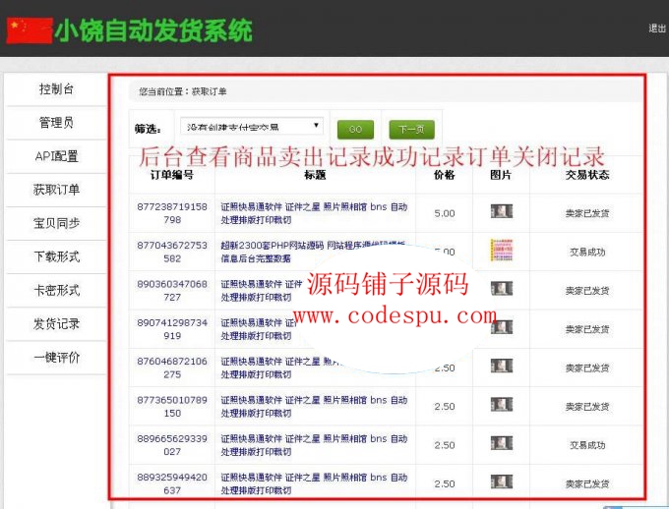This screenshot has width=669, height=509.
Task: Click the Chinese flag logo icon
Action: coord(30,30)
